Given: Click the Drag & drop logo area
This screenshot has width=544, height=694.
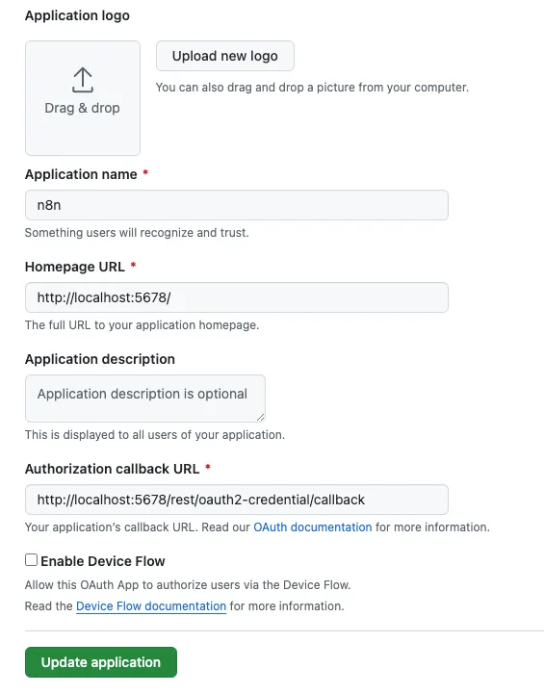Looking at the screenshot, I should point(83,98).
